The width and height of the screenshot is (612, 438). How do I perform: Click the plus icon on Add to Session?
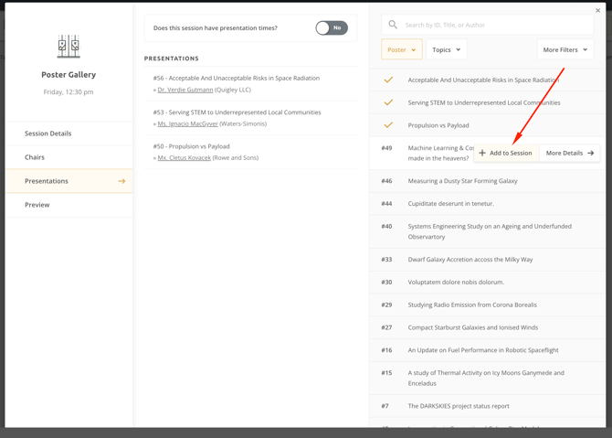coord(482,154)
